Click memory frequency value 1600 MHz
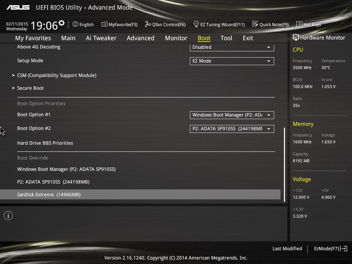The image size is (352, 264). 302,142
